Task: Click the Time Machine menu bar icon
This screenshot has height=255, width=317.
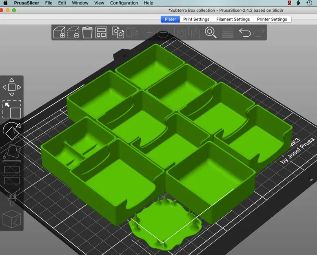Action: pos(309,3)
